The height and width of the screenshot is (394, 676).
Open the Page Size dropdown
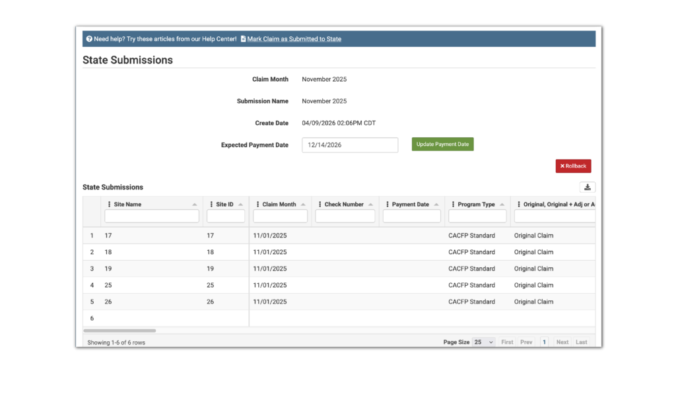[483, 341]
